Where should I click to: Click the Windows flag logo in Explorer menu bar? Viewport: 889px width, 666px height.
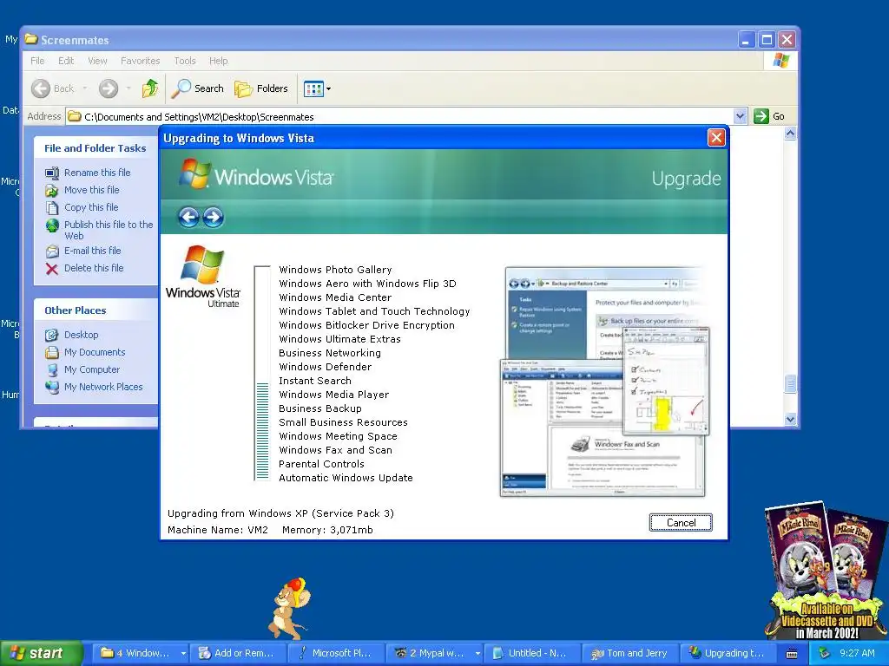point(781,61)
